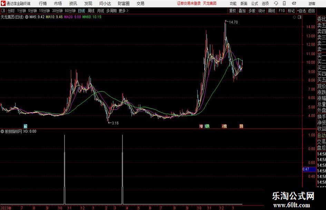Click the 解 marker icon on chart
The image size is (326, 210).
26,126
